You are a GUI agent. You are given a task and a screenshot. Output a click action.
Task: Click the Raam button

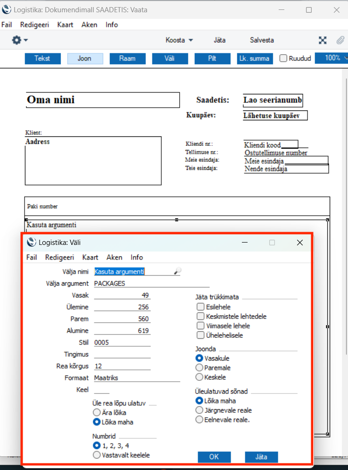128,59
